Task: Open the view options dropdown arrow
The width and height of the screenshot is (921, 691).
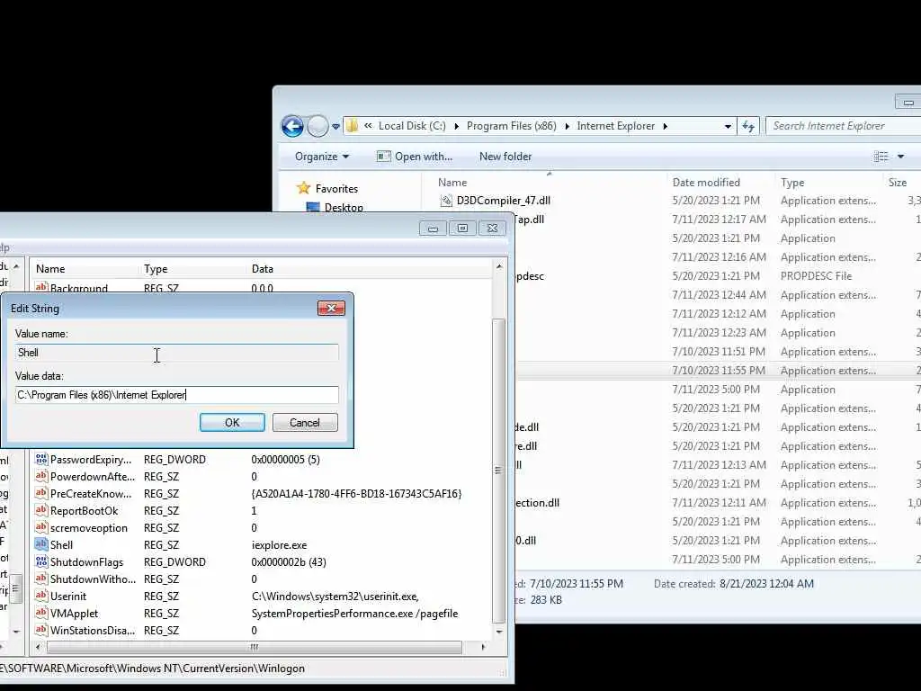Action: click(900, 157)
